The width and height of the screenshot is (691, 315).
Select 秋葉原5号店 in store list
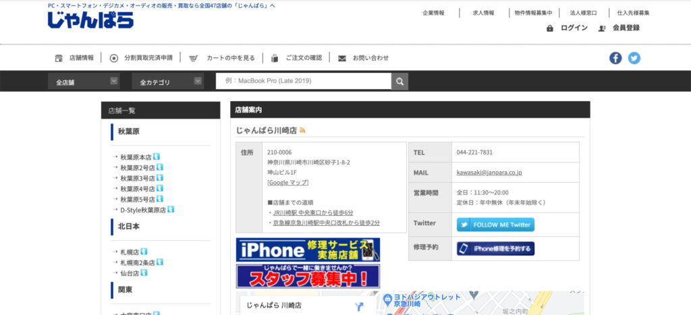point(138,200)
